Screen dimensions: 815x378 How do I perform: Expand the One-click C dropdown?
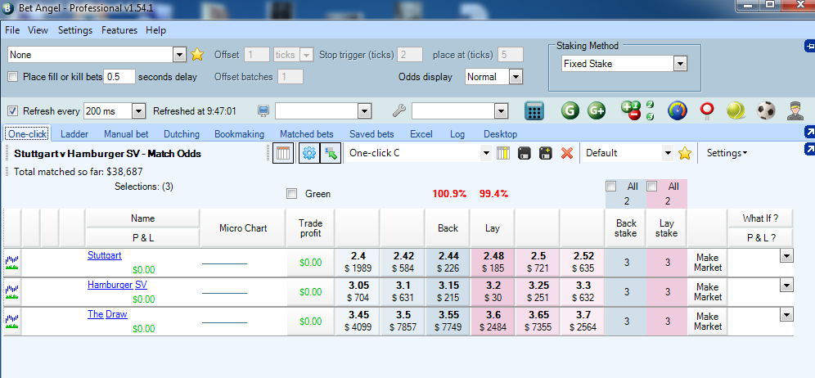(486, 153)
